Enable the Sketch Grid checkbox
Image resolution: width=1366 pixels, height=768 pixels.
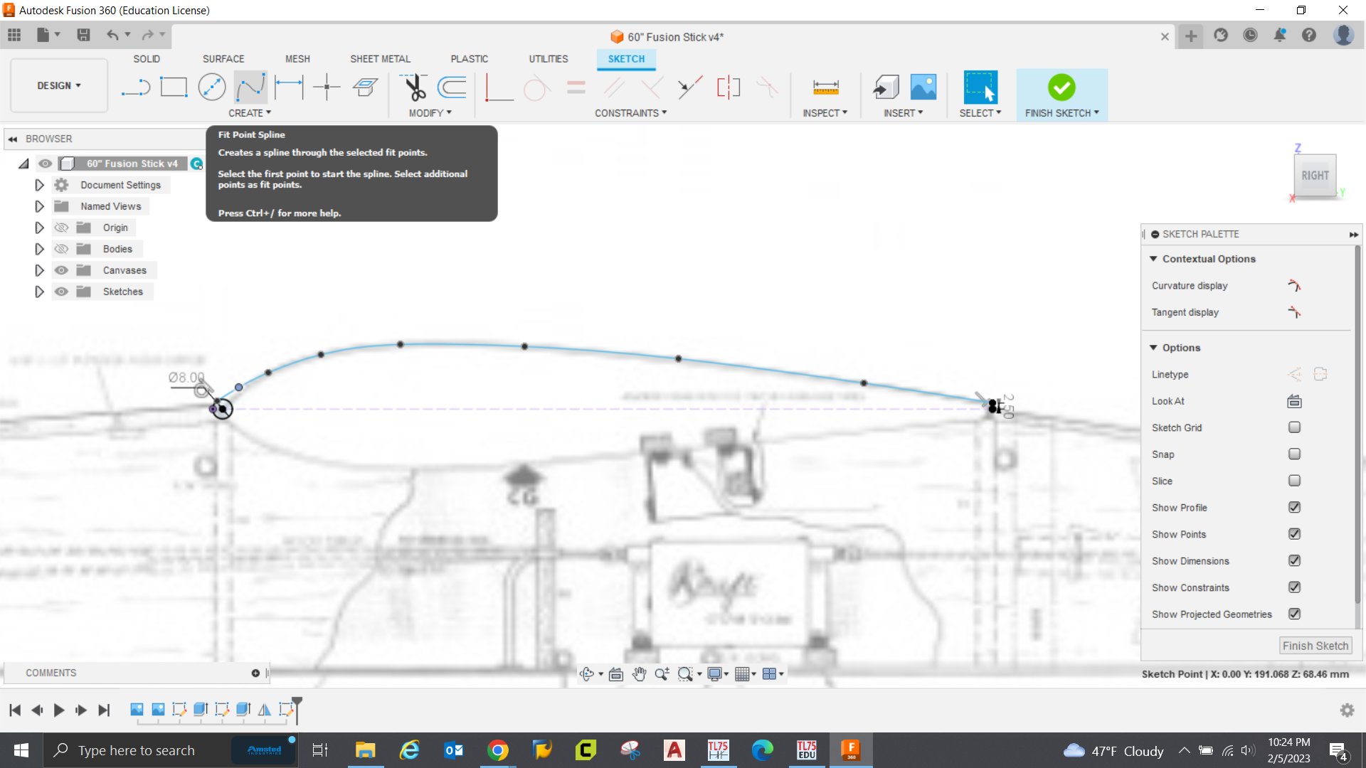pyautogui.click(x=1294, y=427)
